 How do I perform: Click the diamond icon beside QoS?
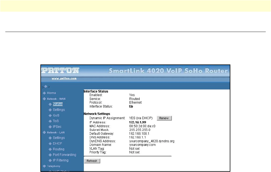point(50,116)
